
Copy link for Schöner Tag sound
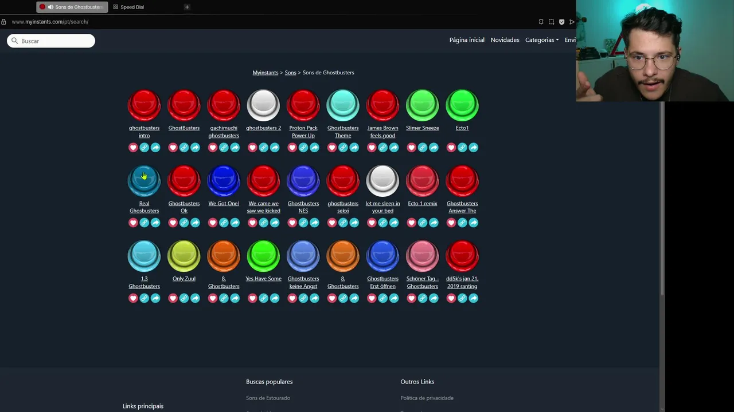pos(423,298)
